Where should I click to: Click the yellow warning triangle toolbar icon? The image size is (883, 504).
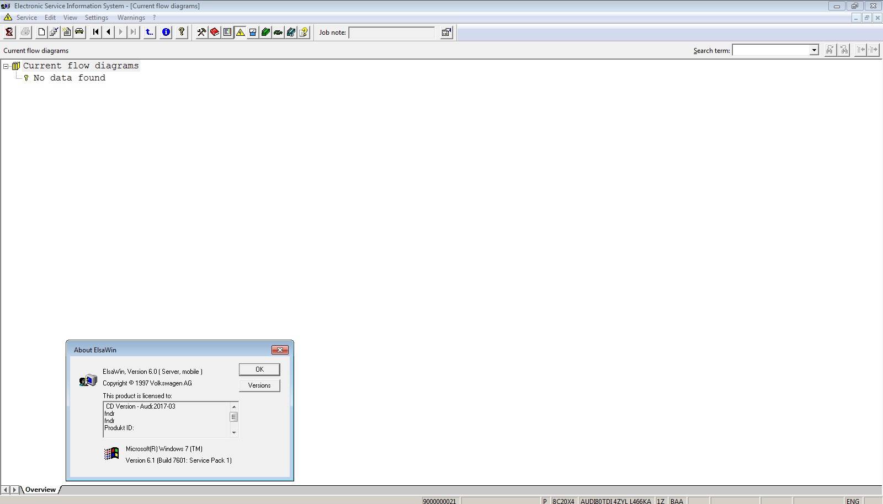tap(240, 33)
